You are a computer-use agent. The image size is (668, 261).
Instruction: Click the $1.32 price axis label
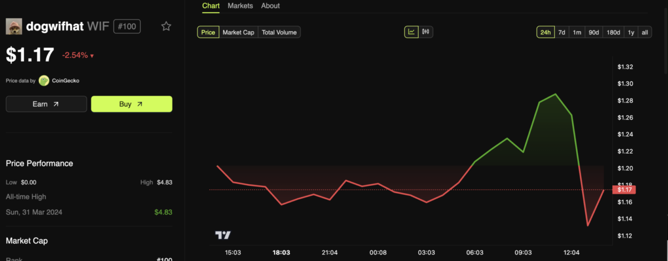click(626, 67)
